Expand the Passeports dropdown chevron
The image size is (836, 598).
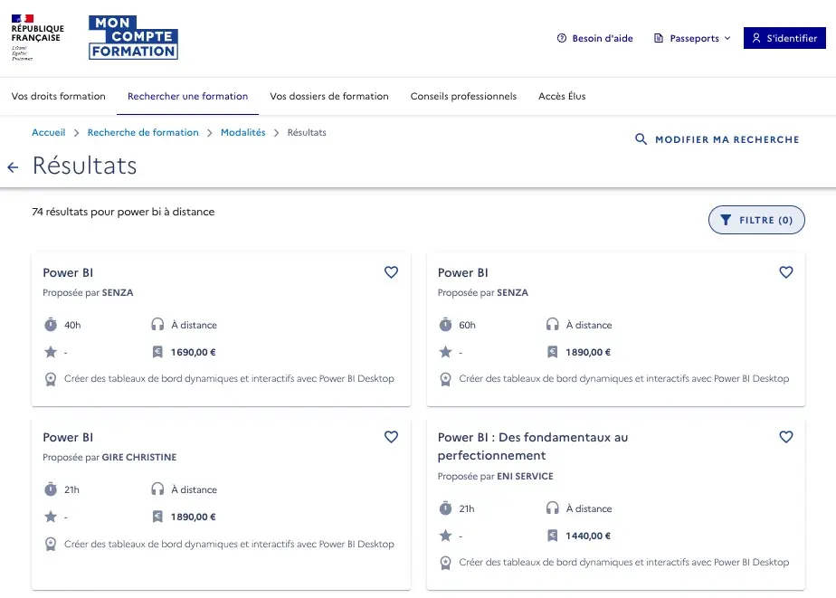(x=727, y=39)
